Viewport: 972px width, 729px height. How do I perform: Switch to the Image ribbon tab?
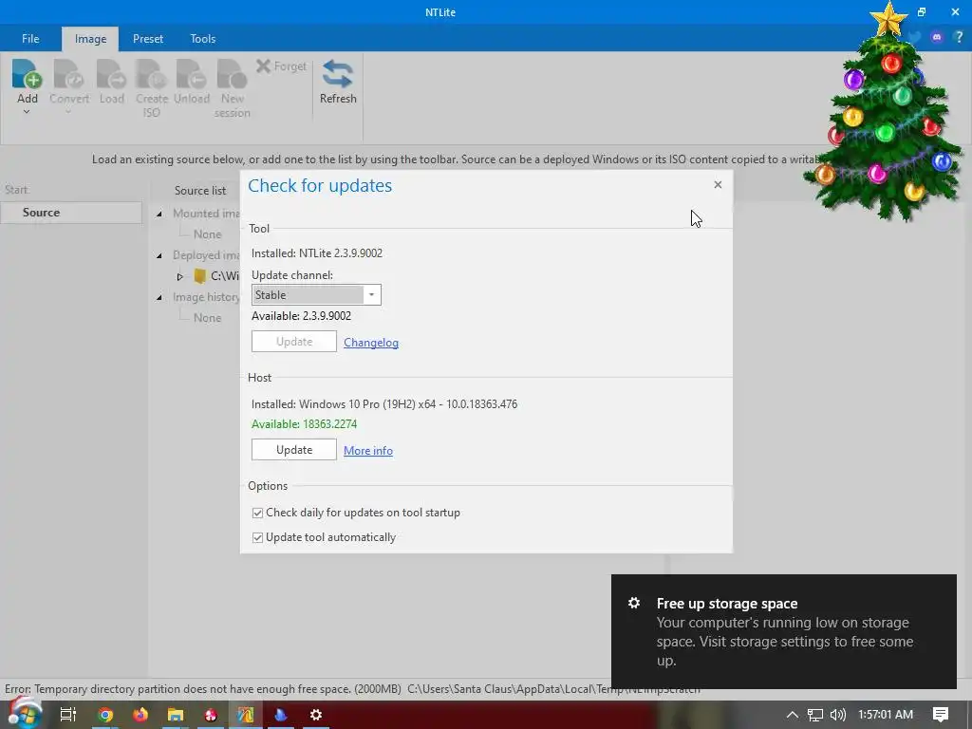(x=90, y=39)
